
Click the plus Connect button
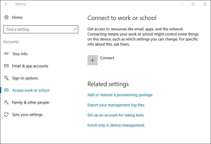pos(93,60)
